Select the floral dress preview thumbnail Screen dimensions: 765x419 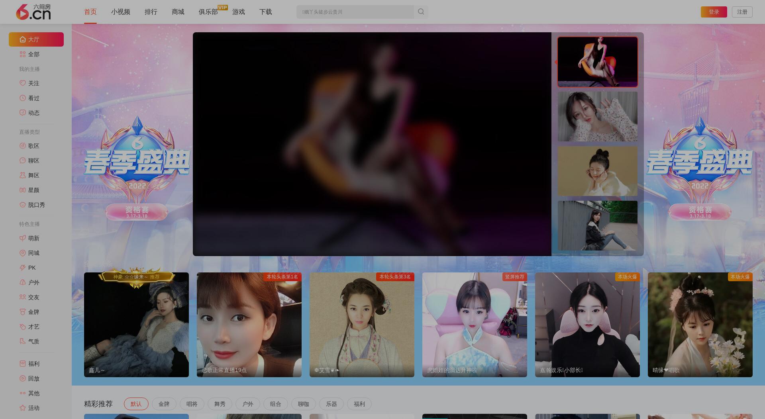598,116
